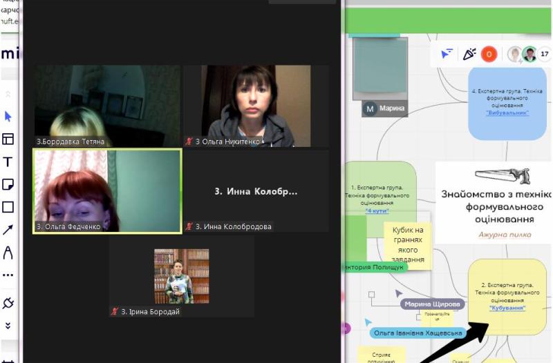Image resolution: width=553 pixels, height=363 pixels.
Task: Toggle collaborators' cursors arrow icon
Action: coord(447,54)
